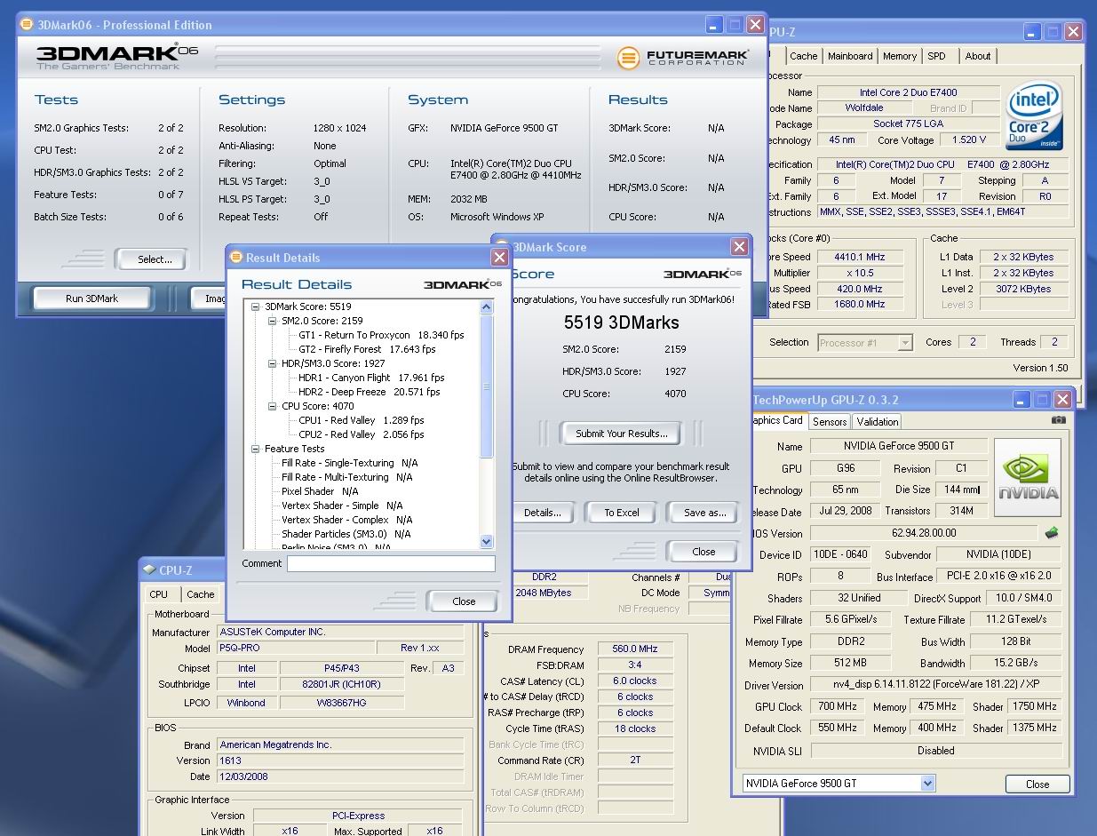The width and height of the screenshot is (1097, 836).
Task: Select GT2 - Firefly Forest row
Action: 367,349
